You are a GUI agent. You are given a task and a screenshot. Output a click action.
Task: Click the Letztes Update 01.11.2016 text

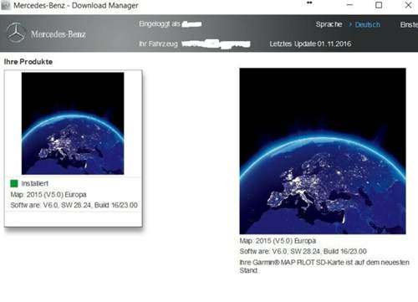310,44
